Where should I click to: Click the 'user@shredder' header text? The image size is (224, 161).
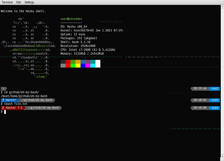[71, 19]
